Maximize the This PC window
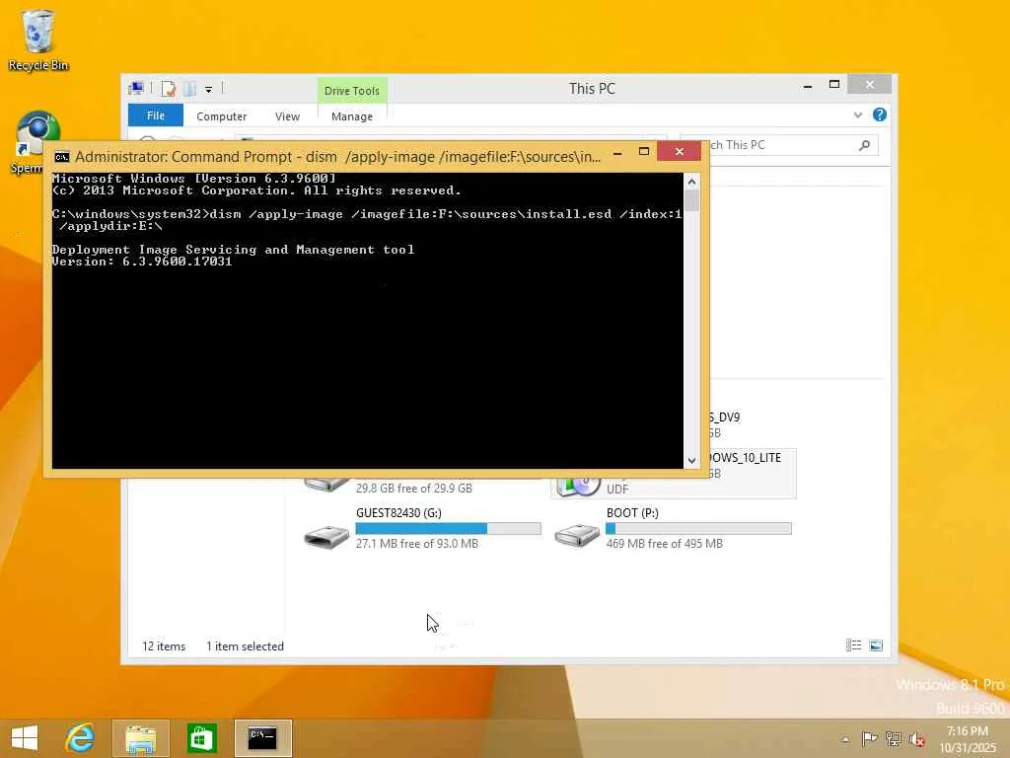 pyautogui.click(x=834, y=85)
